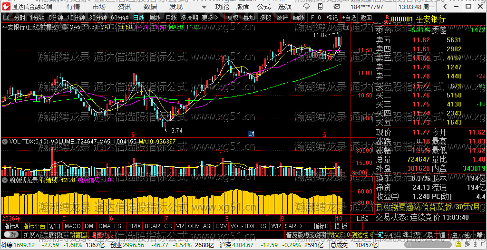Click the 标记 toolbar button
Image resolution: width=487 pixels, height=250 pixels.
[x=332, y=18]
